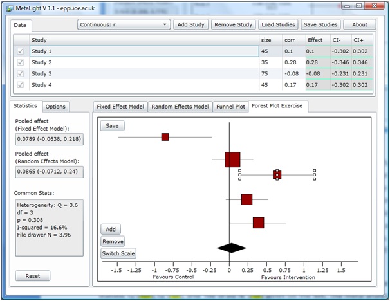Click the rightmost resize handle of selected study
390x301 pixels.
(315, 174)
